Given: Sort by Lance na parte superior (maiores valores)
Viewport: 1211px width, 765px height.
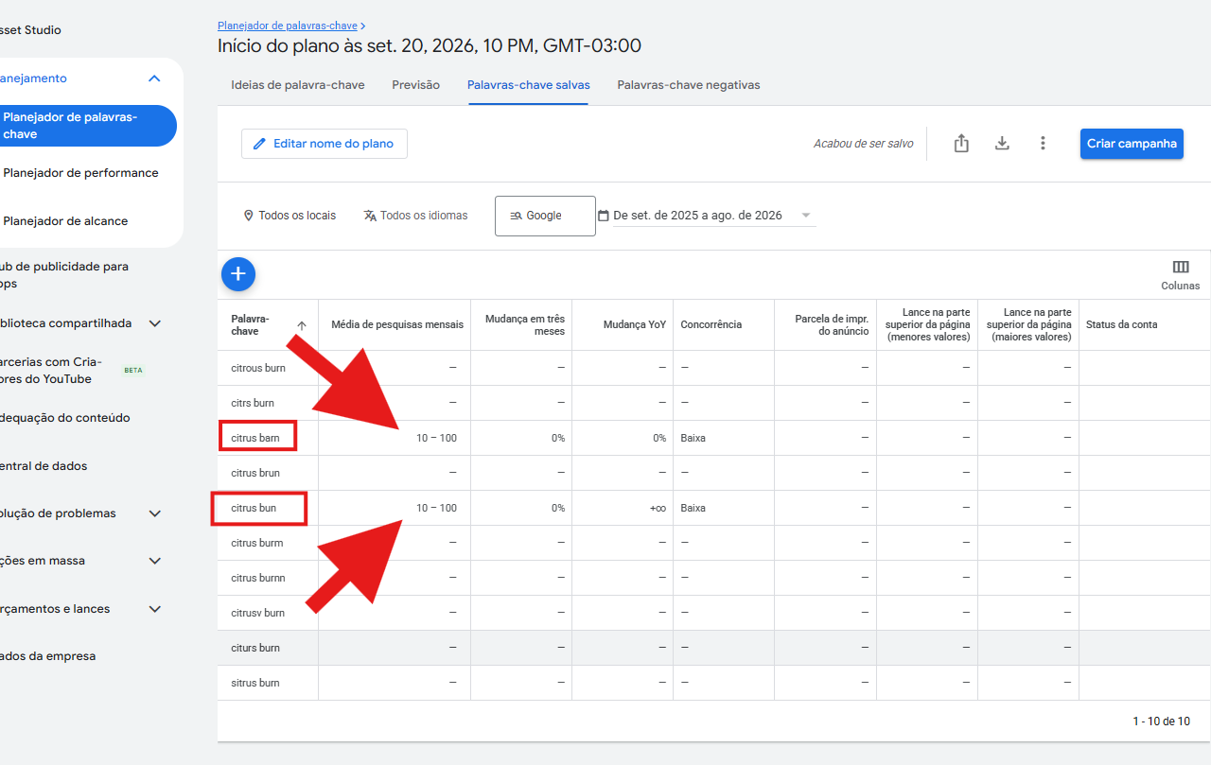Looking at the screenshot, I should (x=1028, y=324).
